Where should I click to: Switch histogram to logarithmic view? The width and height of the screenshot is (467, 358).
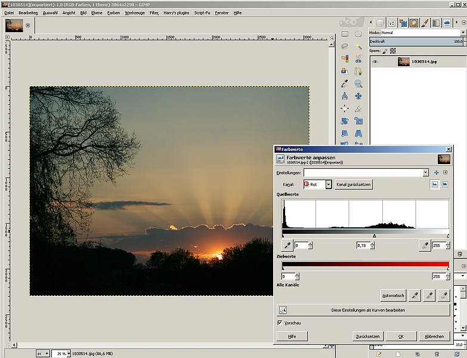444,184
